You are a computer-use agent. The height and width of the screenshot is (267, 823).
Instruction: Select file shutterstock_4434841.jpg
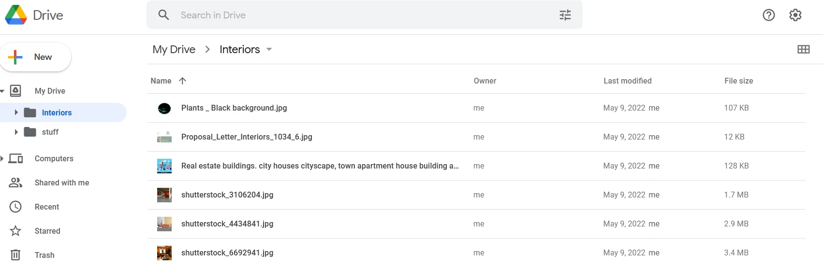pyautogui.click(x=227, y=224)
